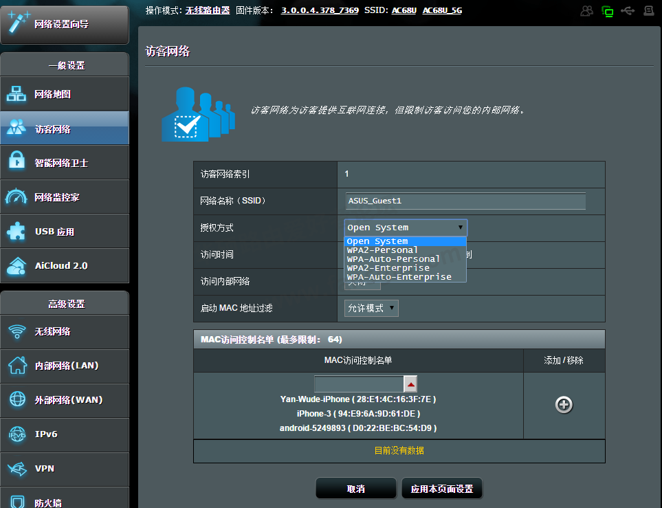Viewport: 662px width, 508px height.
Task: Choose WPA-Auto-Personal authentication option
Action: [406, 259]
